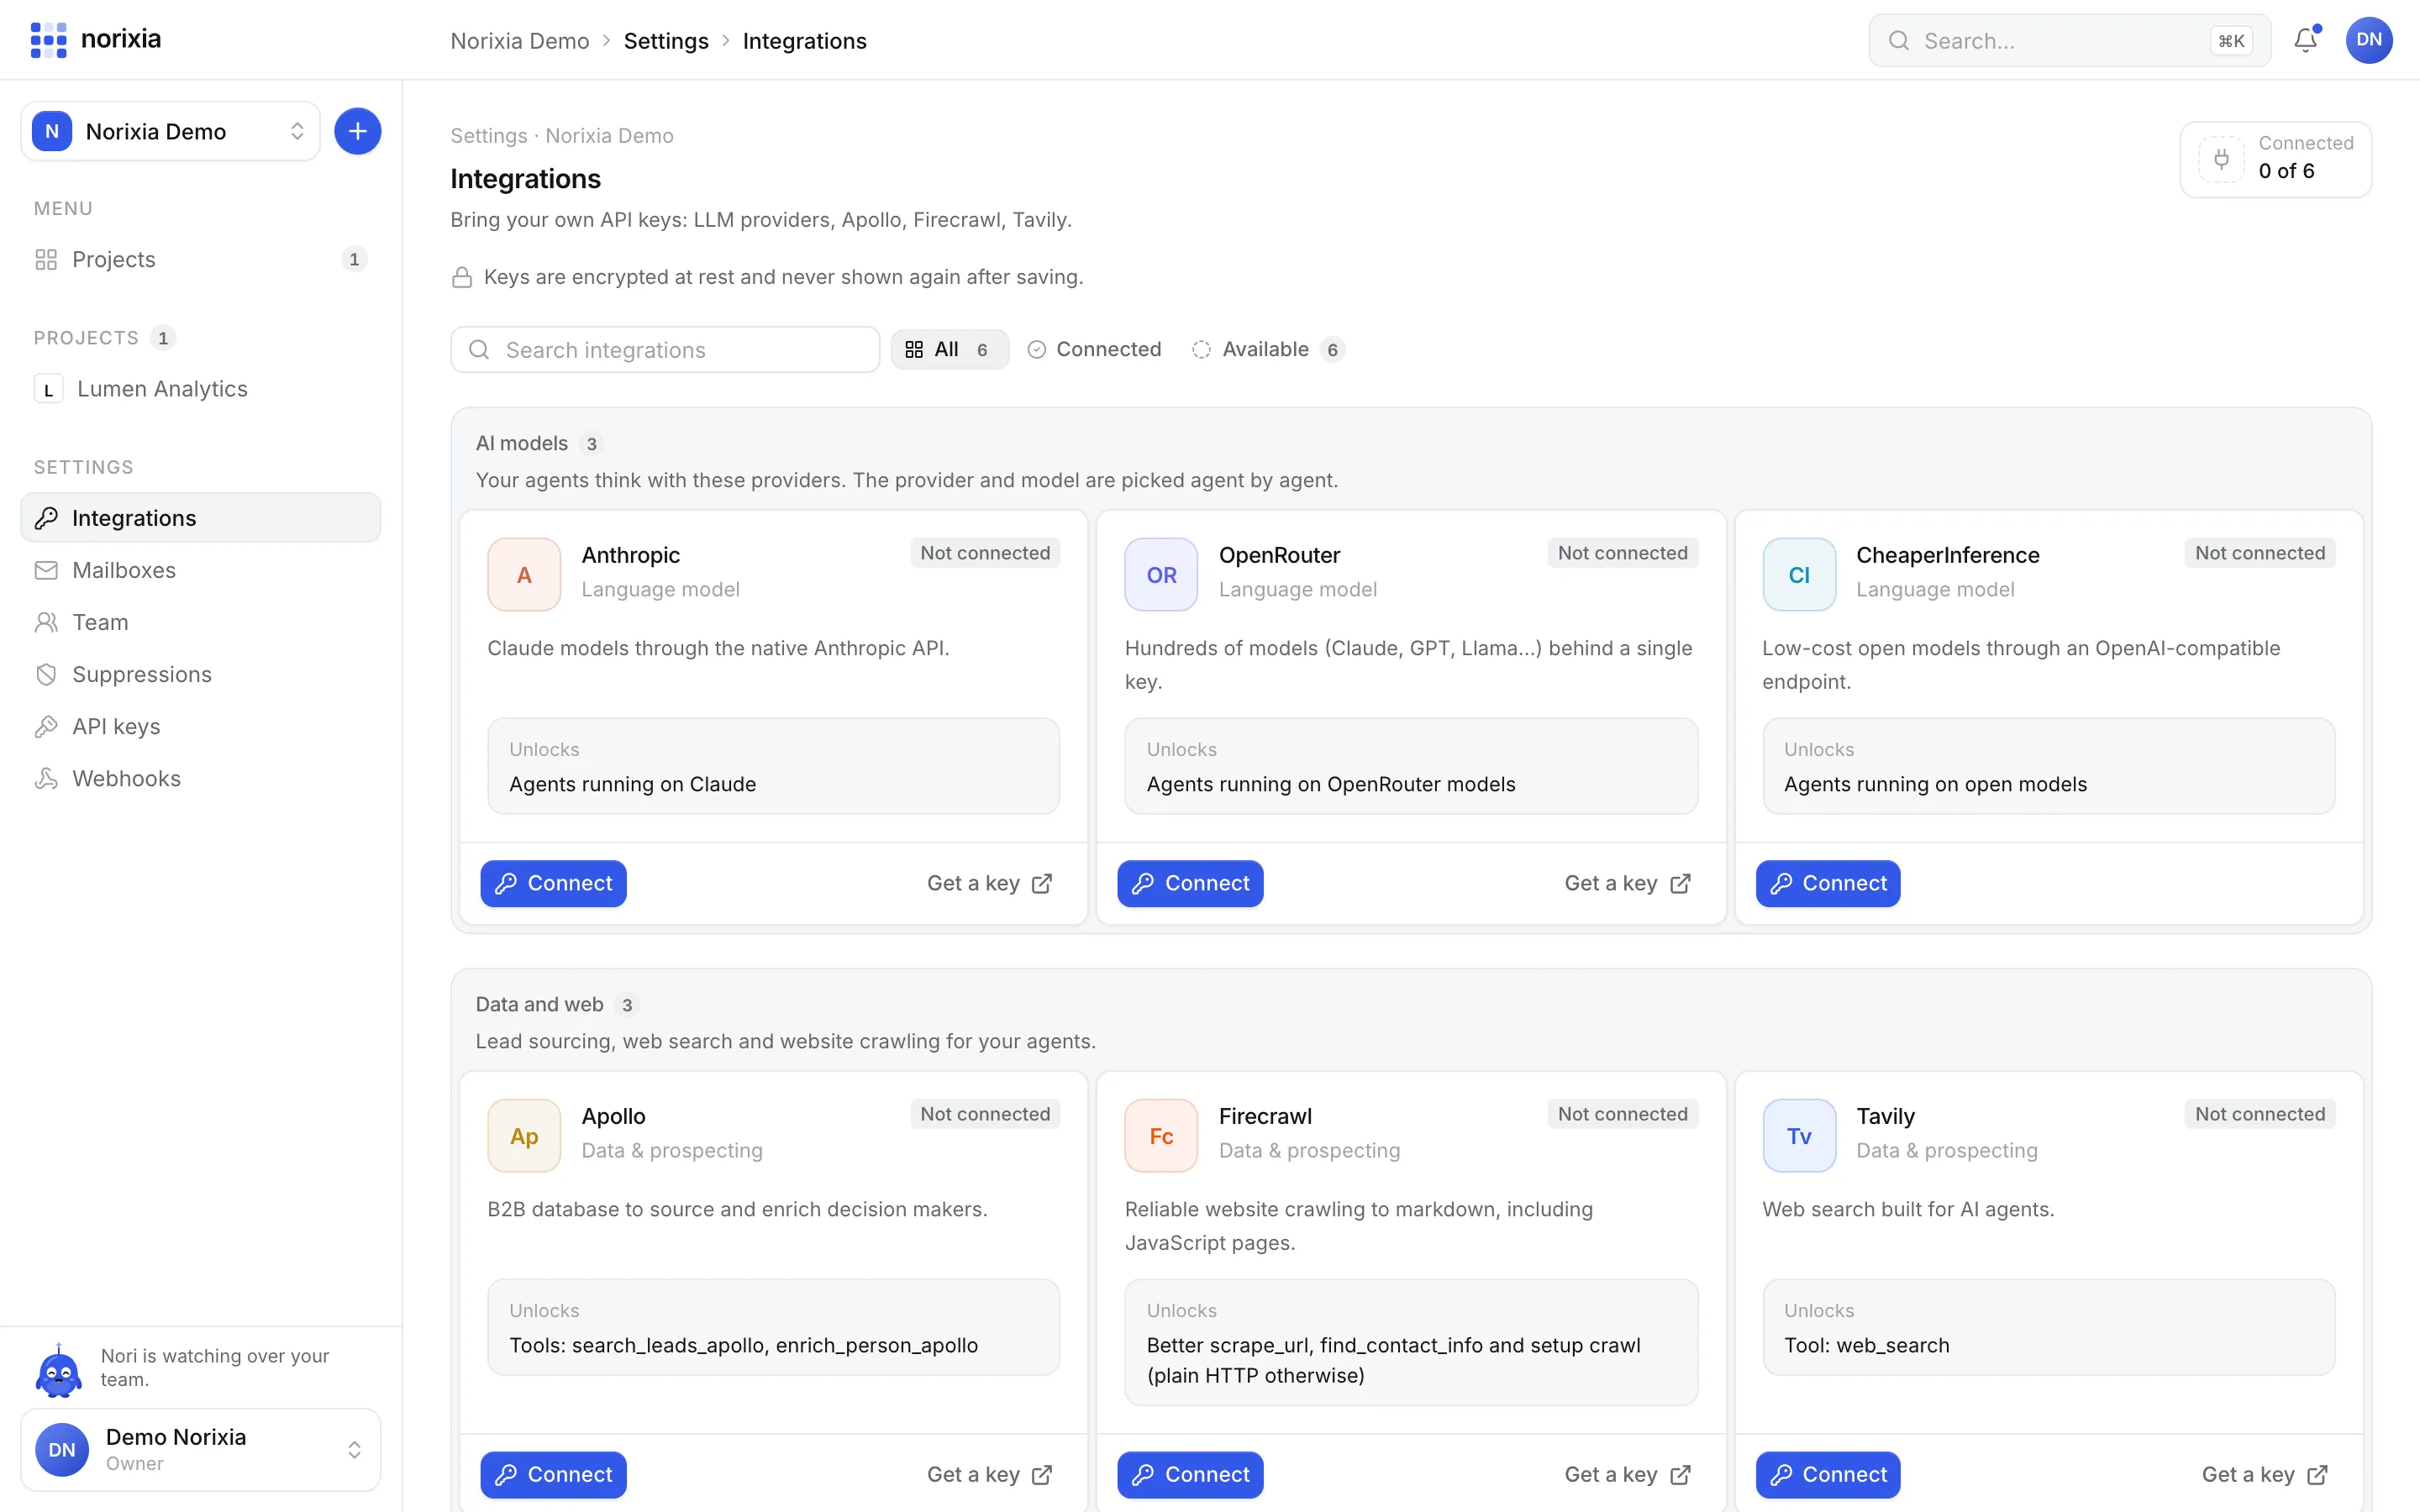Click the CheaperInference CI icon
Image resolution: width=2420 pixels, height=1512 pixels.
pyautogui.click(x=1799, y=574)
